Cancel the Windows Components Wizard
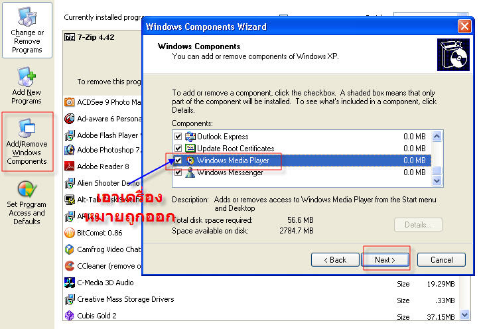Image resolution: width=479 pixels, height=329 pixels. pos(441,259)
